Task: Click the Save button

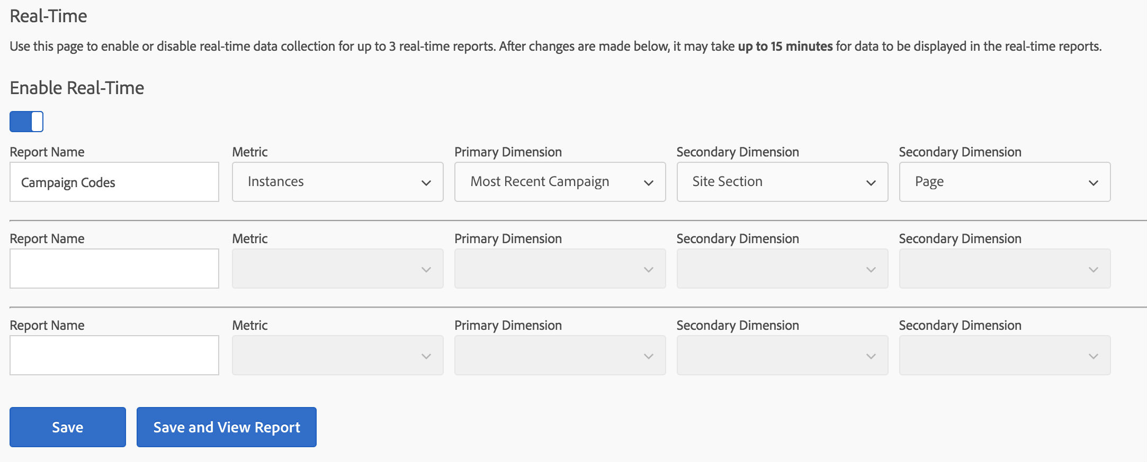Action: [x=68, y=427]
